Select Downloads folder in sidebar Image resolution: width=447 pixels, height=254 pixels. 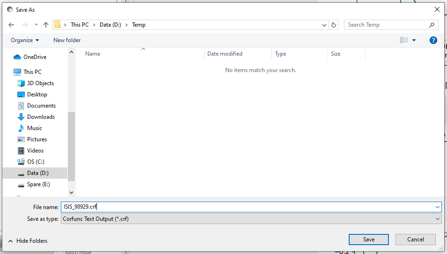(x=41, y=117)
